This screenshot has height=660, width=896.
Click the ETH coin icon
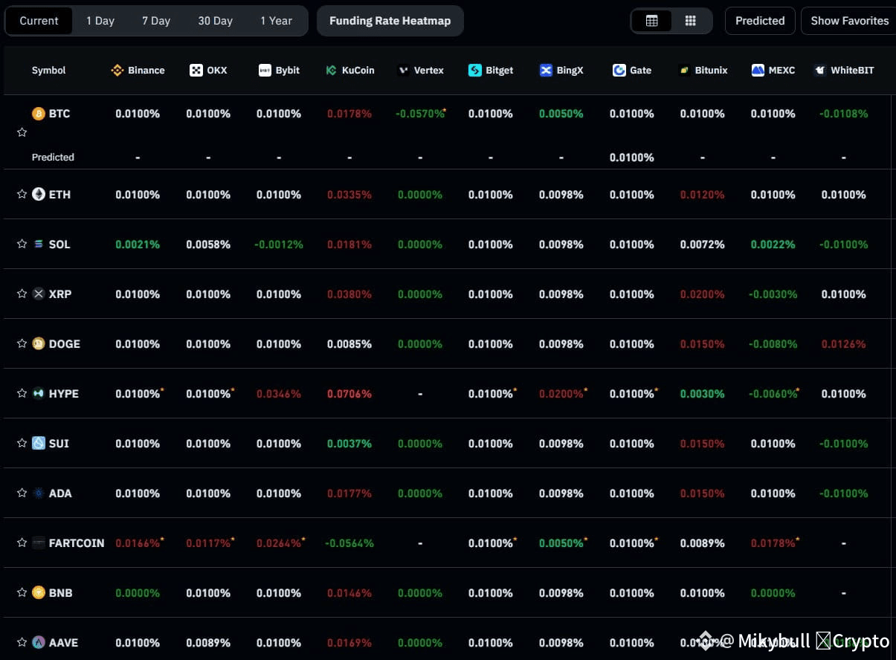(x=39, y=194)
